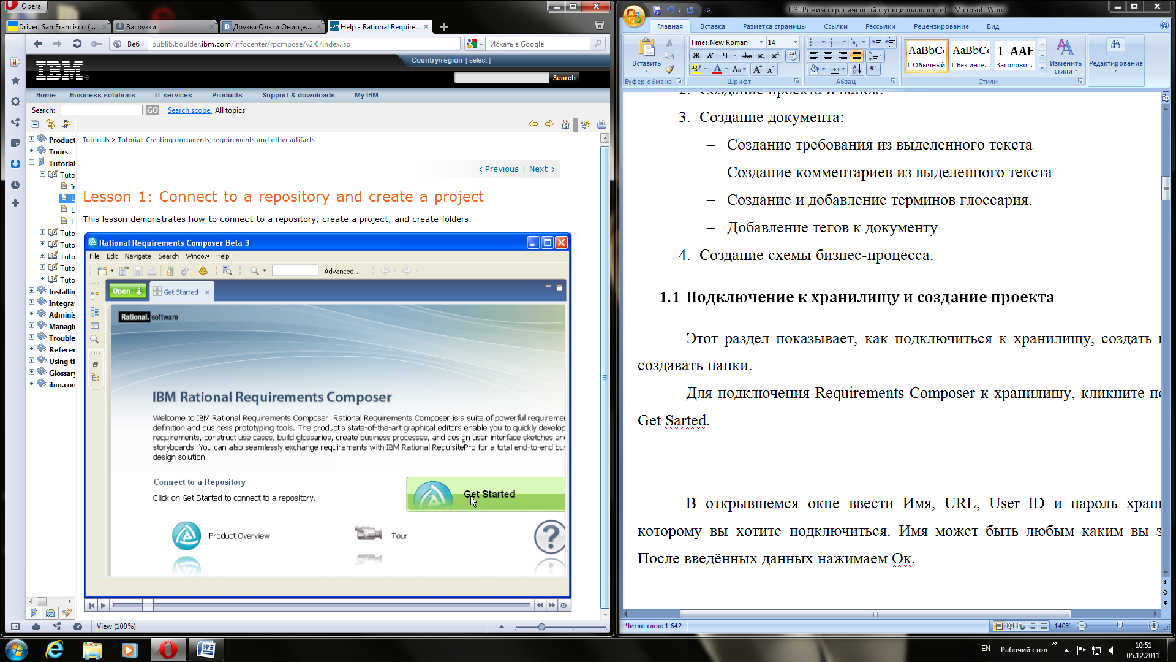Click the Home icon in help toolbar

click(x=565, y=124)
